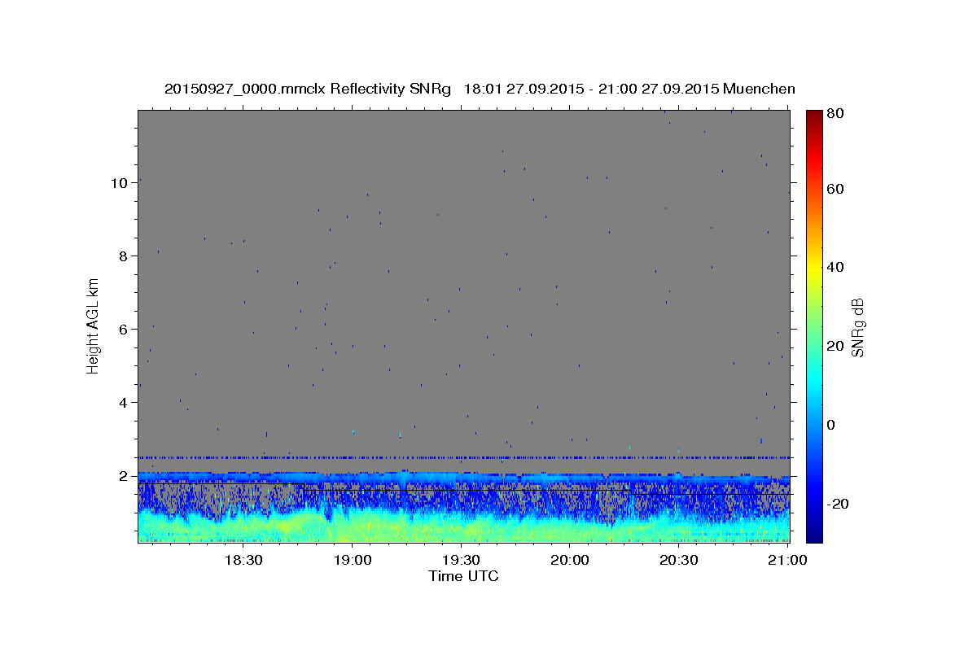Viewport: 977px width, 651px height.
Task: Click the green-yellow high-reflectivity layer near ground
Action: 463,527
